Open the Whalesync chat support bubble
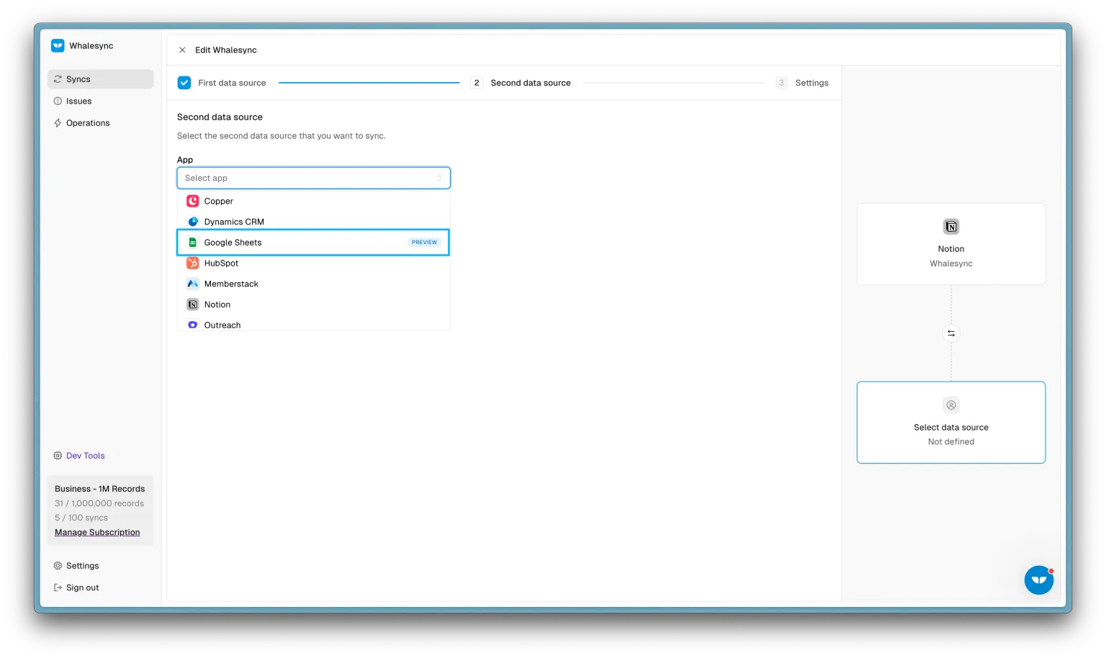Screen dimensions: 1106x658 (1039, 580)
